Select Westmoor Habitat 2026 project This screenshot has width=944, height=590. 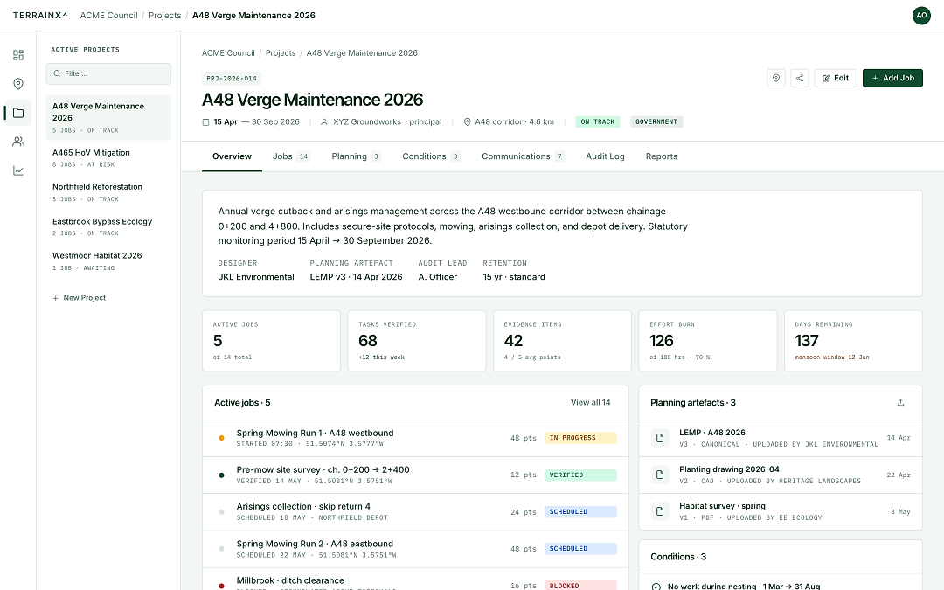click(x=108, y=260)
